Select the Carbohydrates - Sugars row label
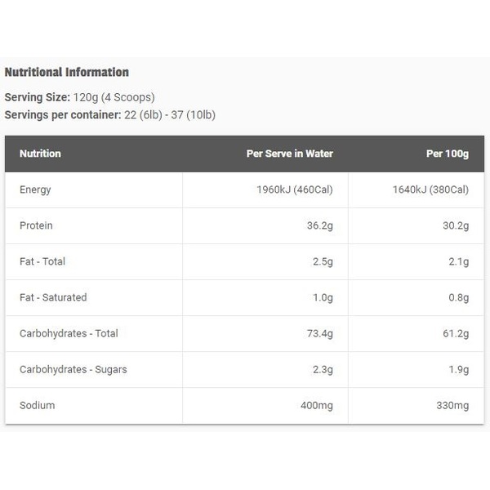Image resolution: width=490 pixels, height=490 pixels. tap(73, 369)
